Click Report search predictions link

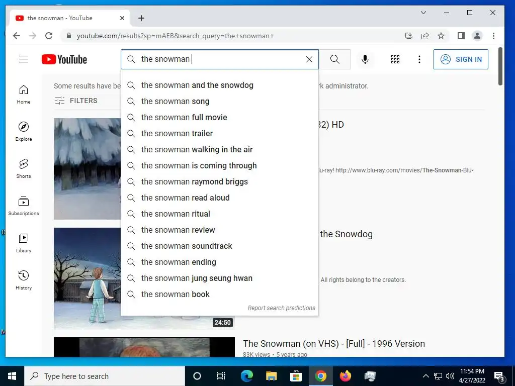(x=282, y=308)
